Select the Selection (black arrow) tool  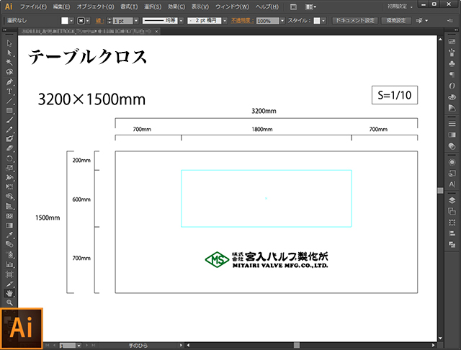coord(9,43)
